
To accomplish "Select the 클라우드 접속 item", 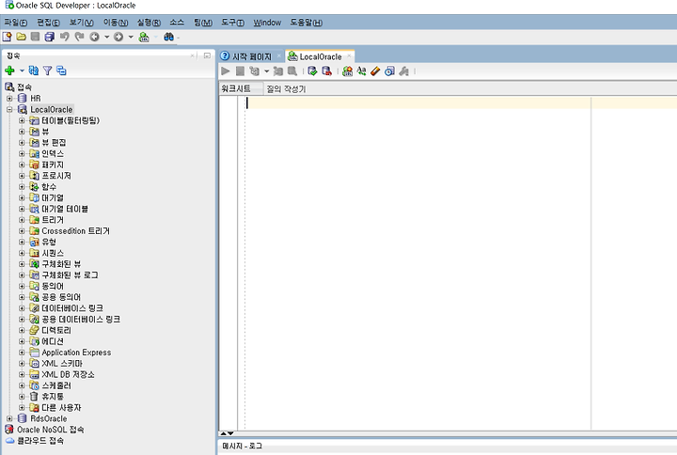I will (x=40, y=441).
